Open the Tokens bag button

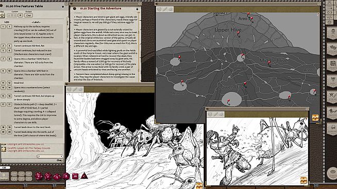point(332,174)
